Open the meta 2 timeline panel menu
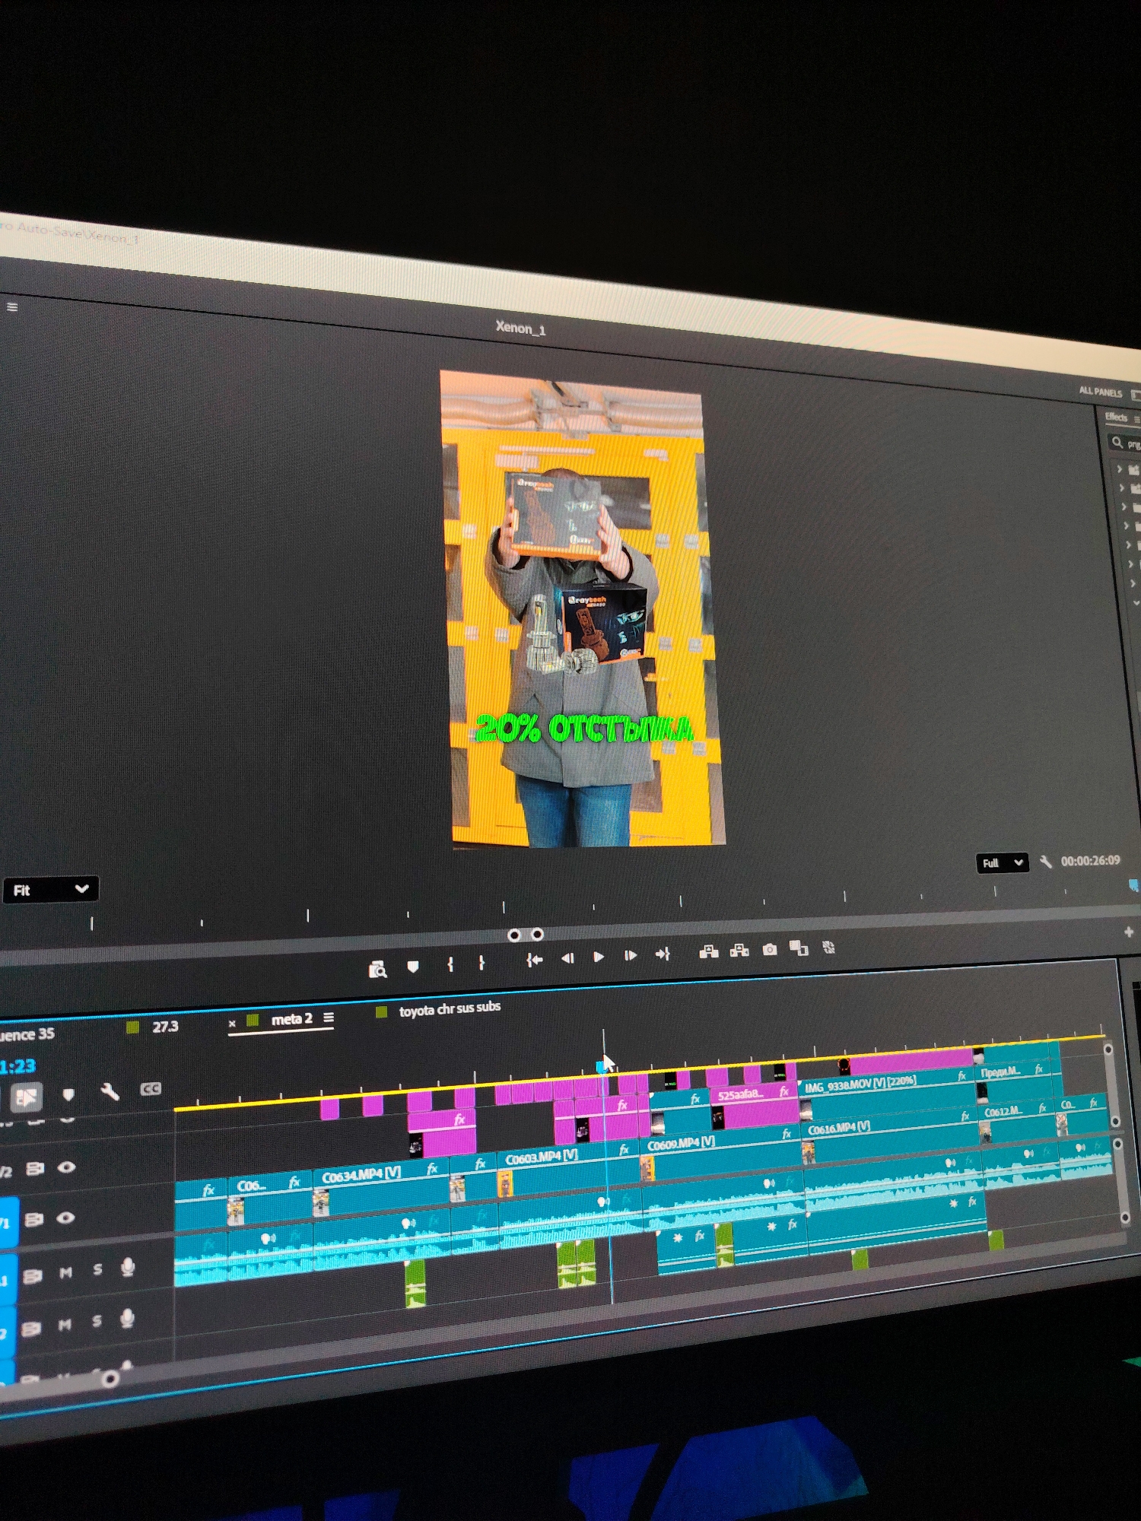Screen dimensions: 1141x1521 (329, 1018)
